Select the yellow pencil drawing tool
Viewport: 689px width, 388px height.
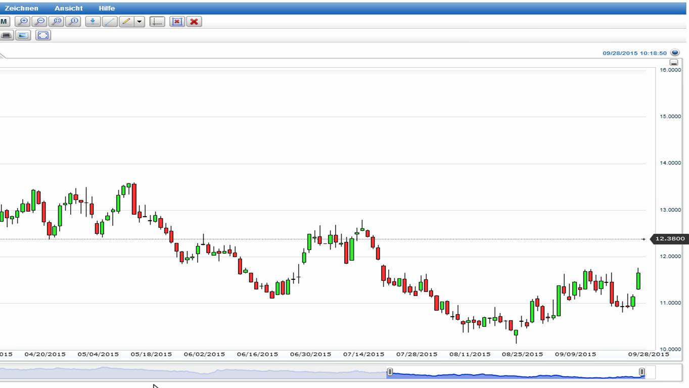(x=126, y=21)
